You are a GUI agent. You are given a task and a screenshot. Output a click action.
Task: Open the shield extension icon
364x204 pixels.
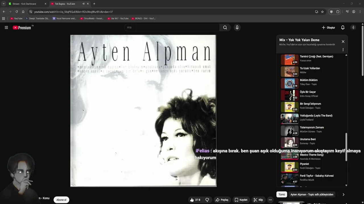(331, 12)
